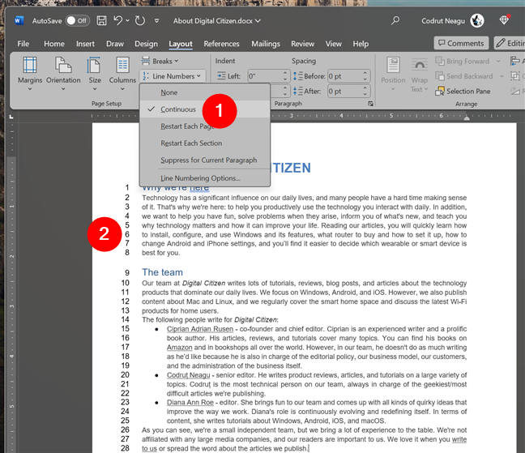Open the document name dropdown chevron
The image size is (525, 453).
tap(258, 21)
